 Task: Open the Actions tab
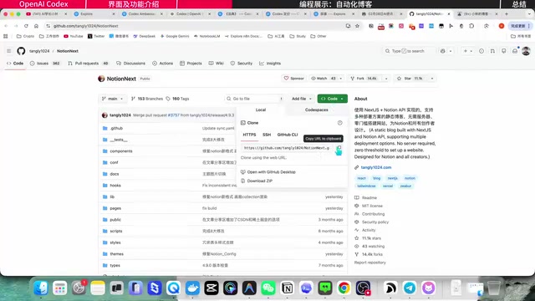(x=163, y=64)
